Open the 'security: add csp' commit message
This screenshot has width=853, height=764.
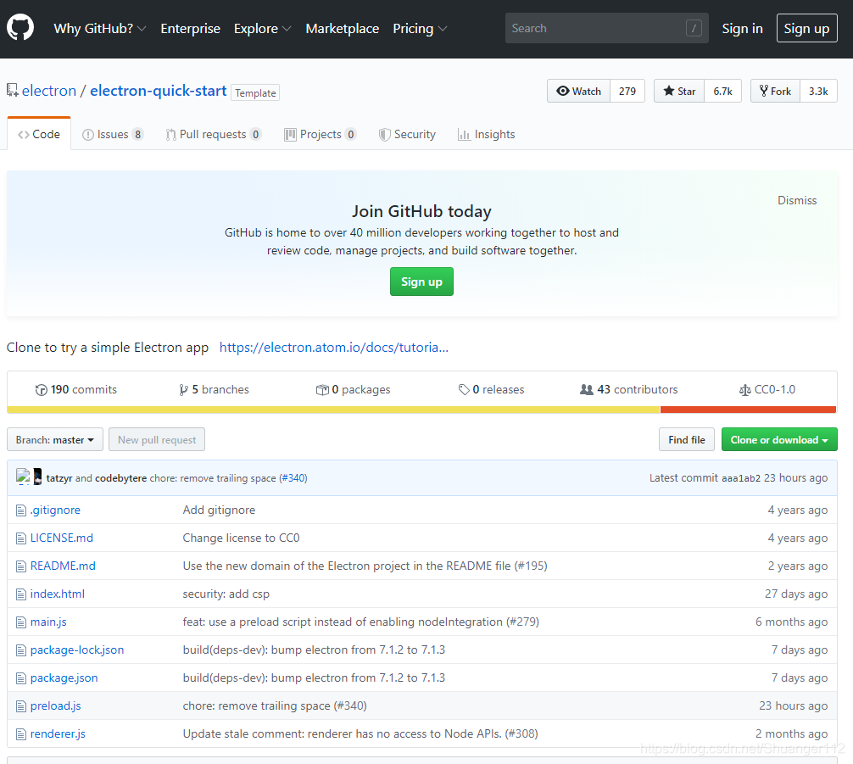226,594
